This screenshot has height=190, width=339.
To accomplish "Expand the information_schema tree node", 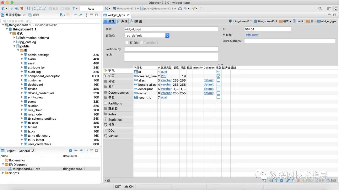I will click(x=14, y=38).
